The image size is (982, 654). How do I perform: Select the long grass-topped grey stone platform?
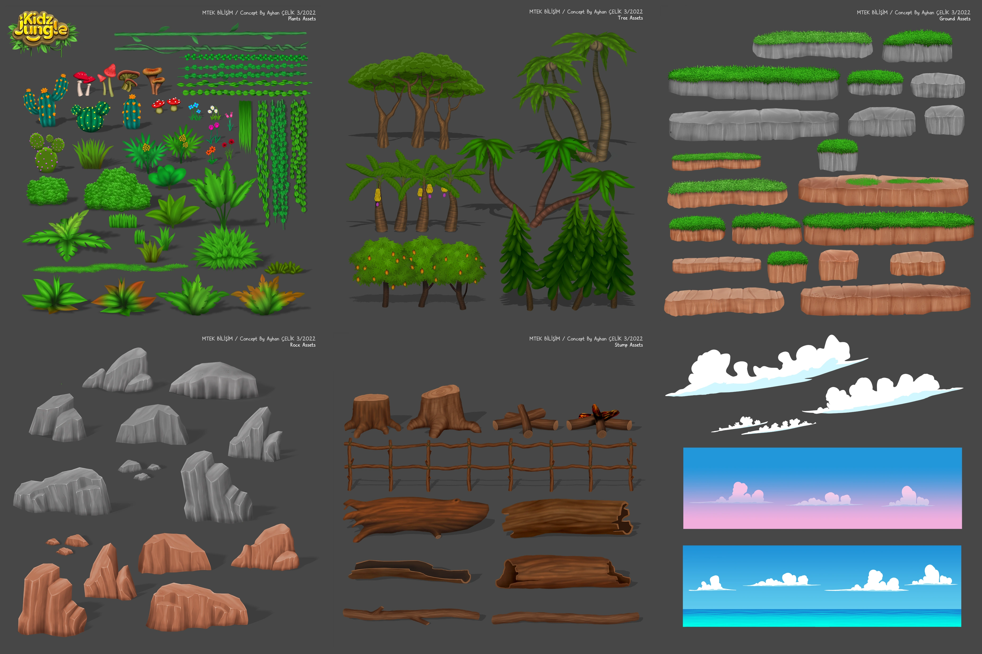point(754,83)
